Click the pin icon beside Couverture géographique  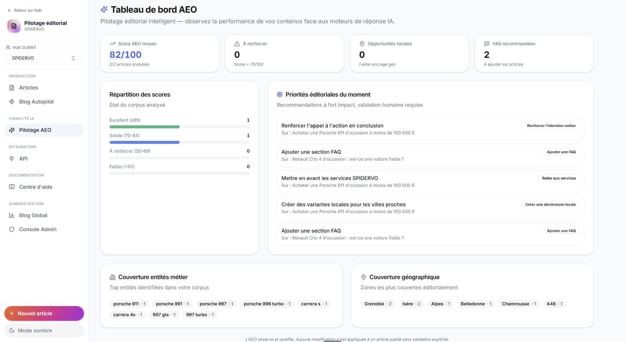point(364,277)
